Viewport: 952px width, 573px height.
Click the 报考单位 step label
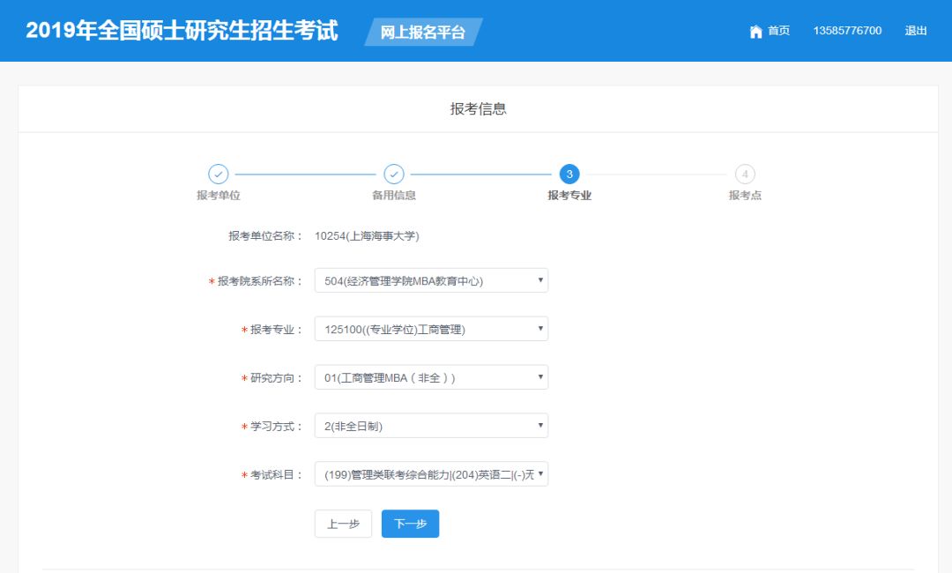(218, 196)
